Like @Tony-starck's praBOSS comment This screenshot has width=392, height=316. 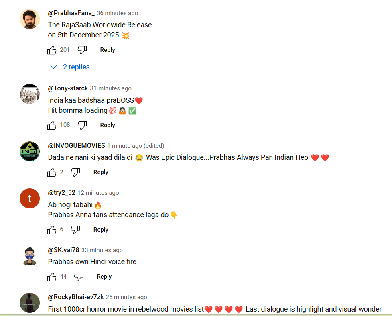(52, 125)
